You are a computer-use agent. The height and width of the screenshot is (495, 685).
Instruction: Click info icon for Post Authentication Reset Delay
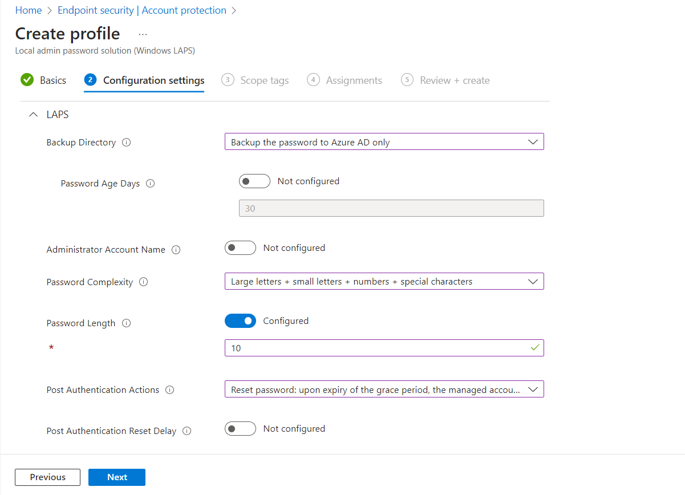[x=187, y=431]
